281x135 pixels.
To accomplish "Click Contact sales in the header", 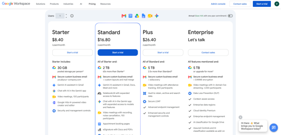I will [240, 4].
